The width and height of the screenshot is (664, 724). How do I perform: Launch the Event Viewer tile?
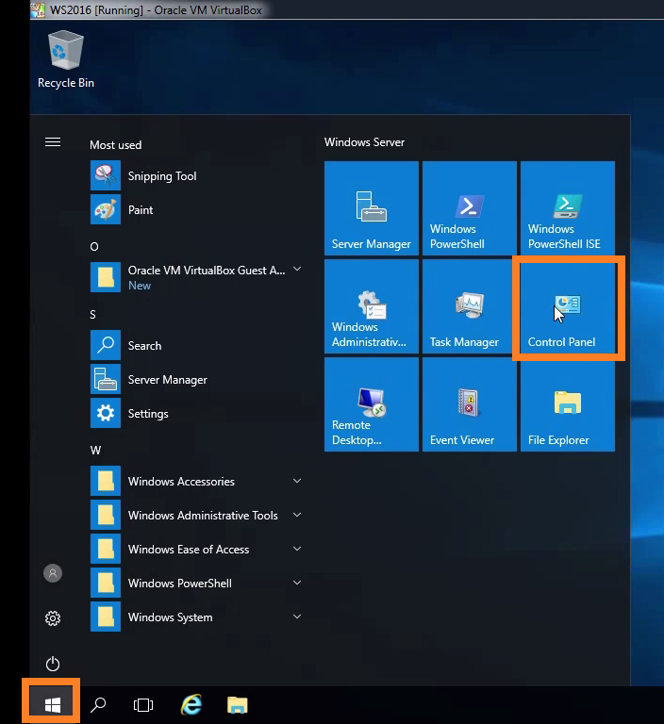(x=469, y=404)
